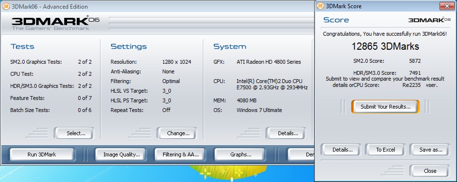Close Score window with red X
This screenshot has height=182, width=457.
[447, 6]
